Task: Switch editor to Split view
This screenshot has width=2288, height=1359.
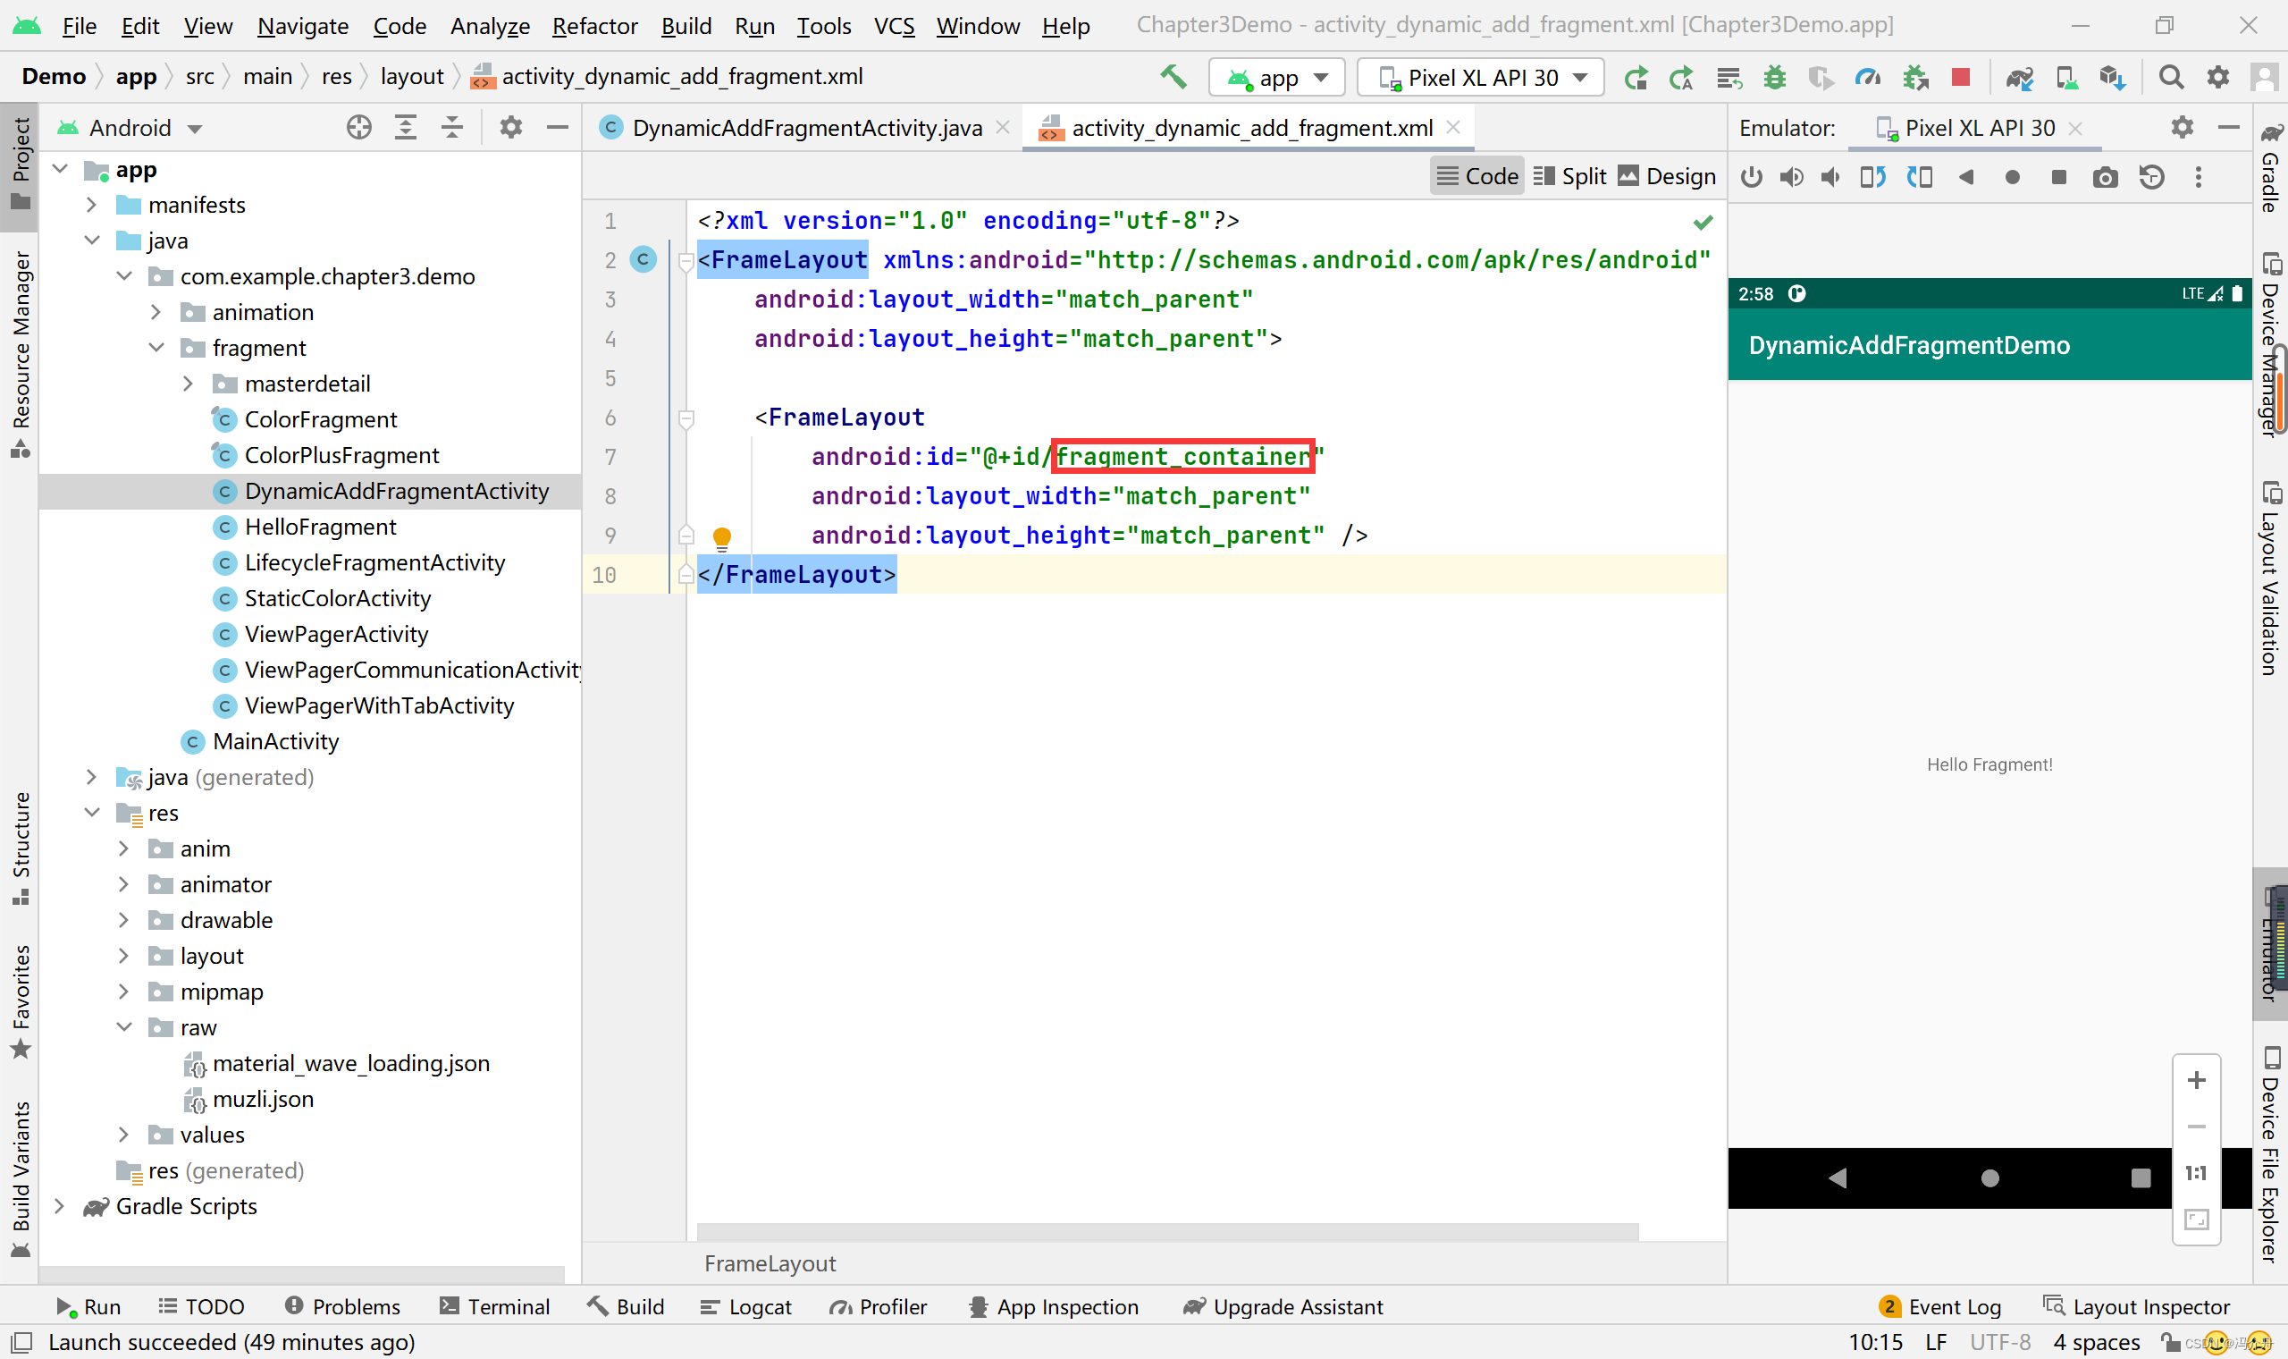Action: point(1570,176)
